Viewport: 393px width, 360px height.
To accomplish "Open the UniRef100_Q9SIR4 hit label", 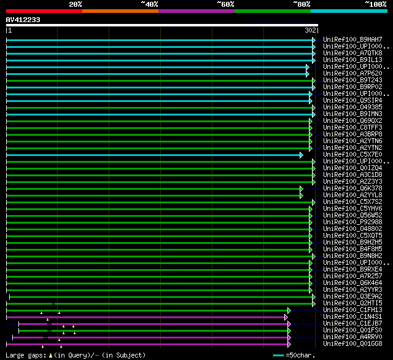I will [352, 101].
